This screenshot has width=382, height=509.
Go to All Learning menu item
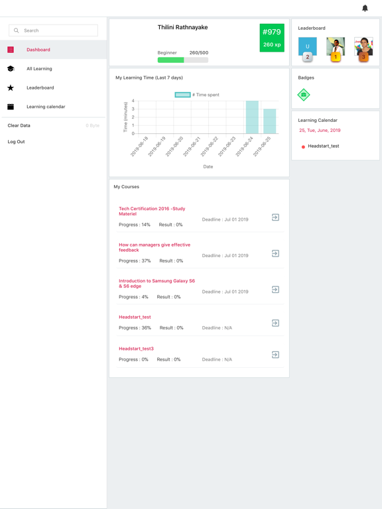click(x=39, y=68)
